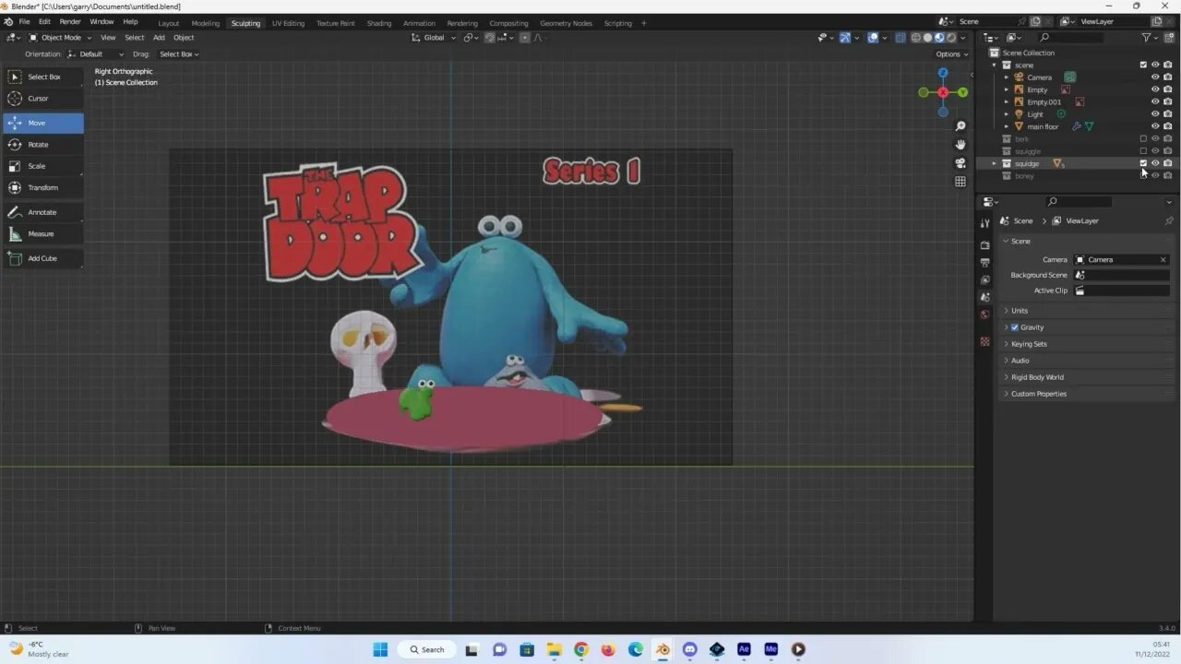Open the World properties tab
The height and width of the screenshot is (664, 1181).
click(x=984, y=314)
